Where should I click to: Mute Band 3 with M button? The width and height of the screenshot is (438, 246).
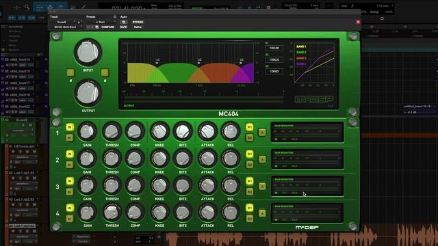[x=70, y=191]
